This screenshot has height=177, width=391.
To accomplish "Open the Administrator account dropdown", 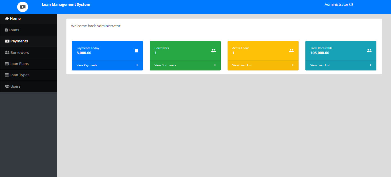I will point(339,4).
